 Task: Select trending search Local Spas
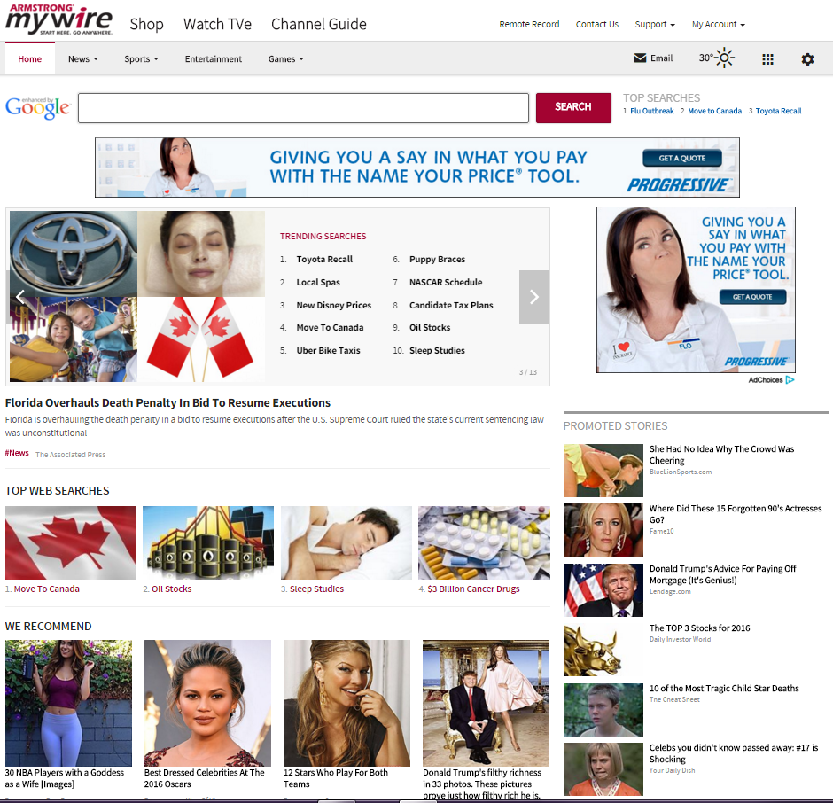[x=317, y=282]
